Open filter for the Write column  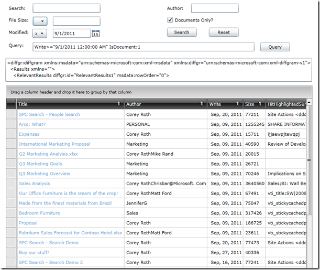click(238, 104)
